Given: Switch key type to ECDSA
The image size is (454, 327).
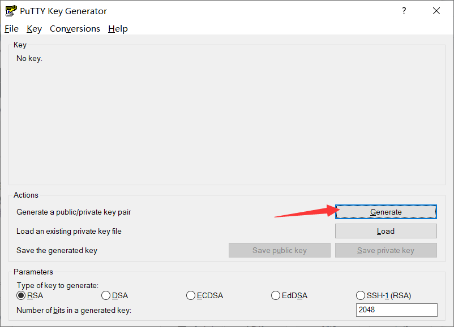Looking at the screenshot, I should point(191,295).
